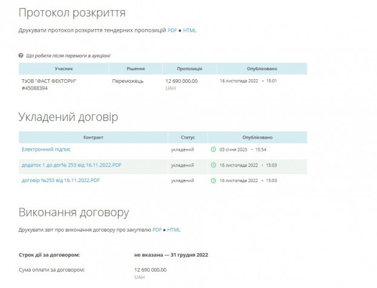The width and height of the screenshot is (377, 288).
Task: Open the Електронний підпис contract link
Action: (47, 149)
